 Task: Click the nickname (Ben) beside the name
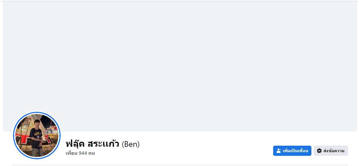131,144
